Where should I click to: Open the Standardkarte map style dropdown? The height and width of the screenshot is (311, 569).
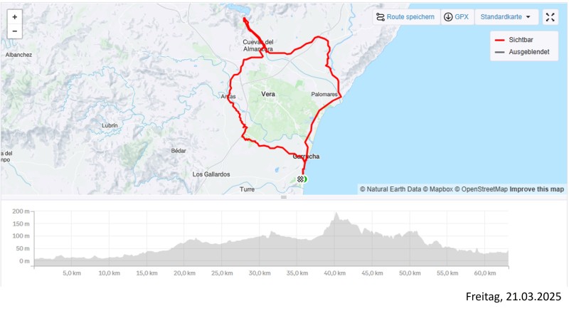click(506, 17)
